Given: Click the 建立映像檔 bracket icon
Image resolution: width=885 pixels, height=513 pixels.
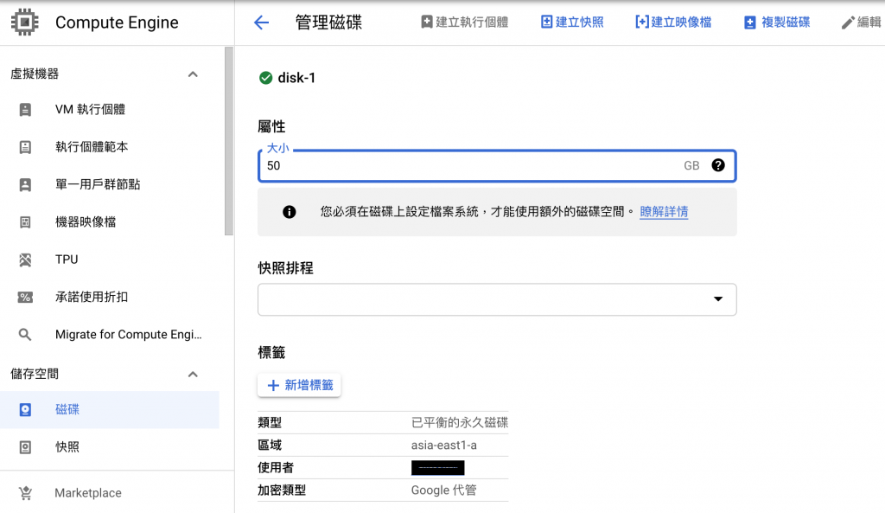Looking at the screenshot, I should click(x=642, y=22).
